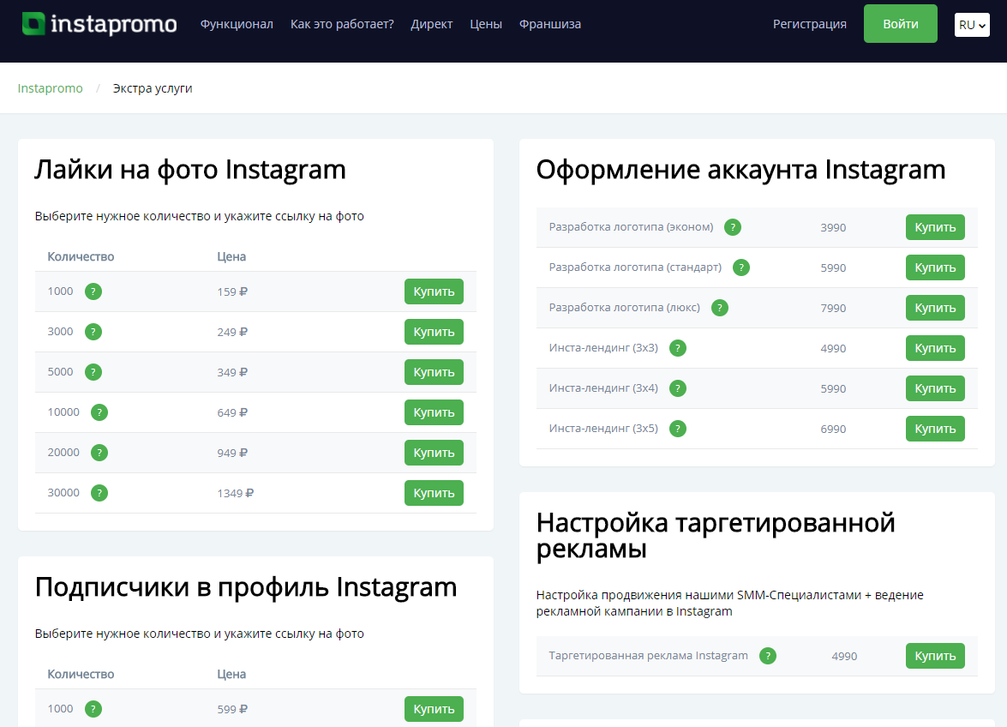Buy Инста-лендинг (3x5) for 6990
Screen dimensions: 1007x727
pyautogui.click(x=935, y=429)
